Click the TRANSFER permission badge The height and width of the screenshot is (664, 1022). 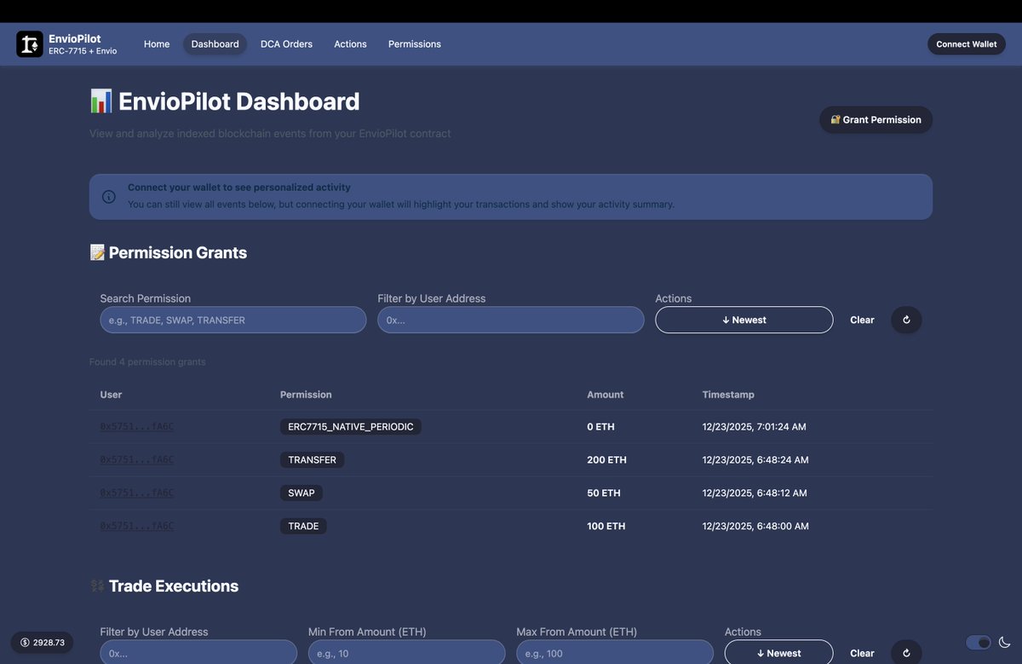click(x=312, y=460)
